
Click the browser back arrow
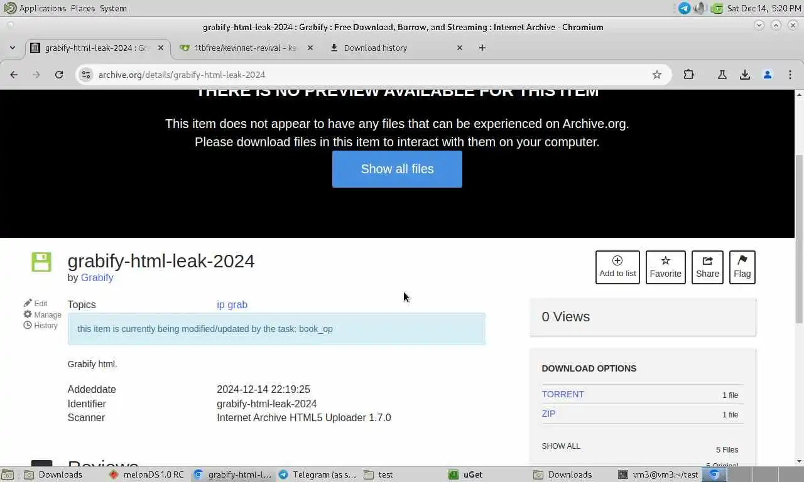[14, 75]
